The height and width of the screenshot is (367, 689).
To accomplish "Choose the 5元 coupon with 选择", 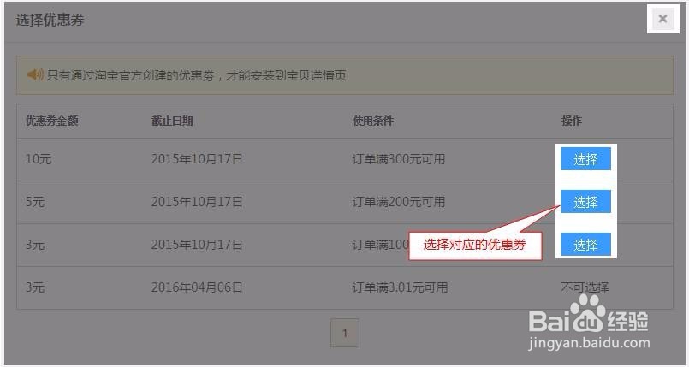I will [x=585, y=202].
